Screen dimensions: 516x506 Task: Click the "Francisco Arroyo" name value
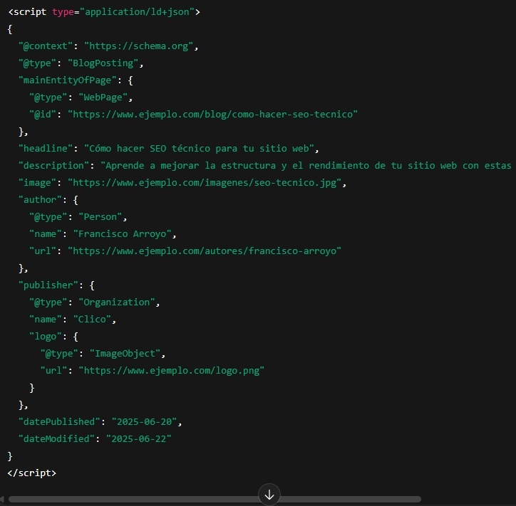[x=122, y=234]
